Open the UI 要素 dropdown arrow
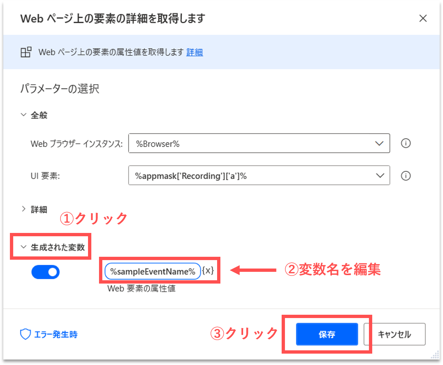The image size is (443, 365). pyautogui.click(x=379, y=176)
